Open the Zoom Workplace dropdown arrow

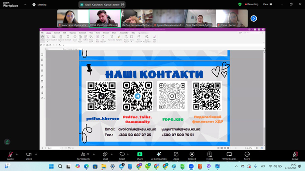(25, 5)
